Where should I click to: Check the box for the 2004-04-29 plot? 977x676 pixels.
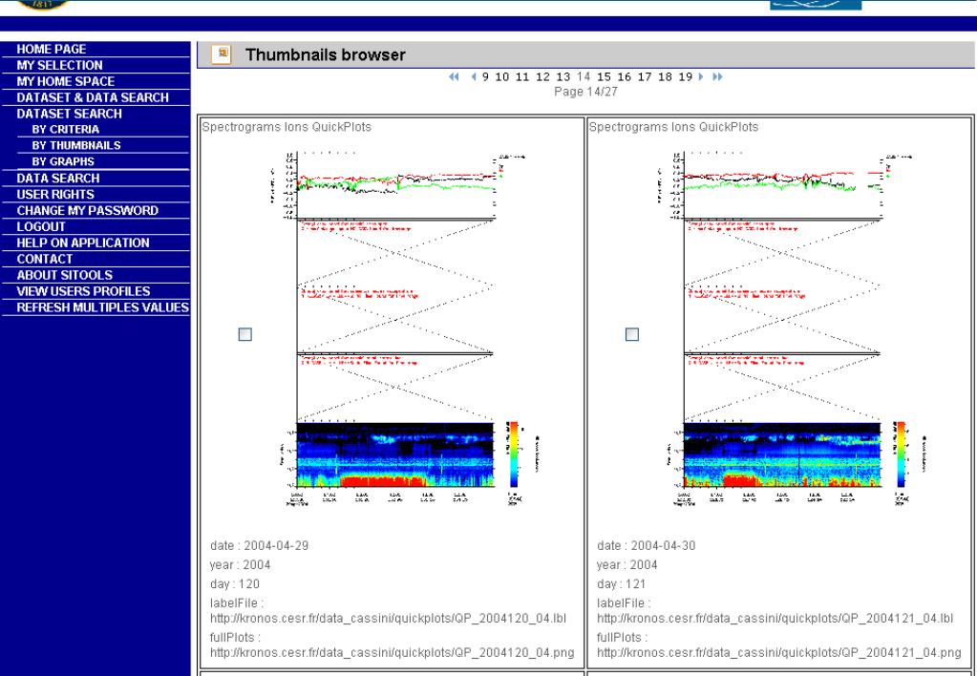[245, 334]
